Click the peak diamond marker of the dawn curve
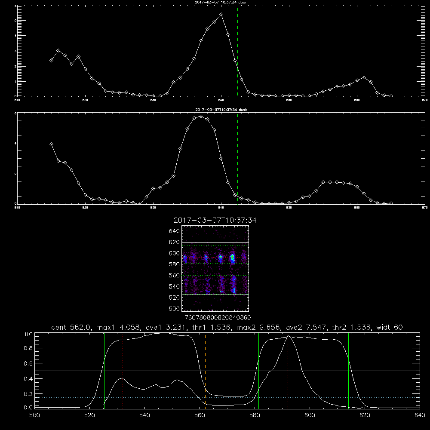This screenshot has width=430, height=430. 221,15
